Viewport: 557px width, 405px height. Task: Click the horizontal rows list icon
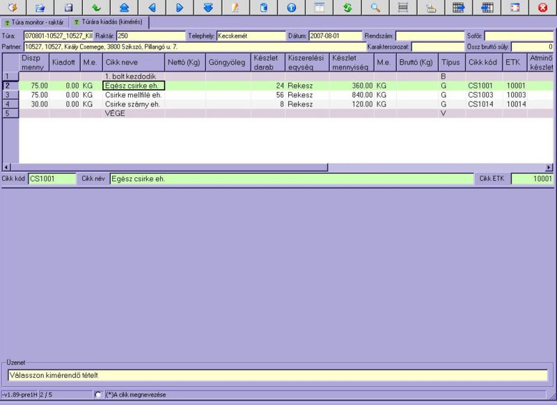[x=403, y=8]
